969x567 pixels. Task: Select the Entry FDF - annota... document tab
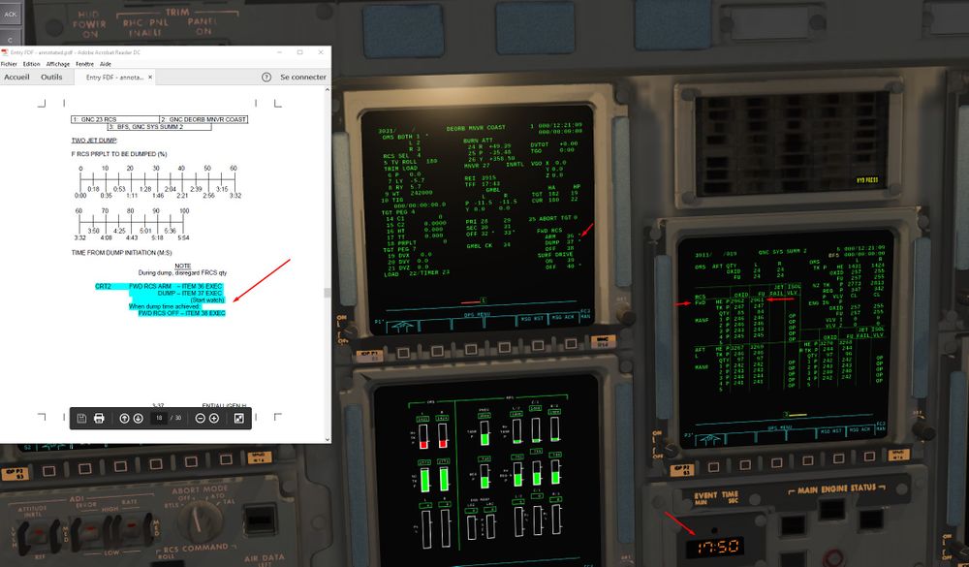tap(114, 78)
